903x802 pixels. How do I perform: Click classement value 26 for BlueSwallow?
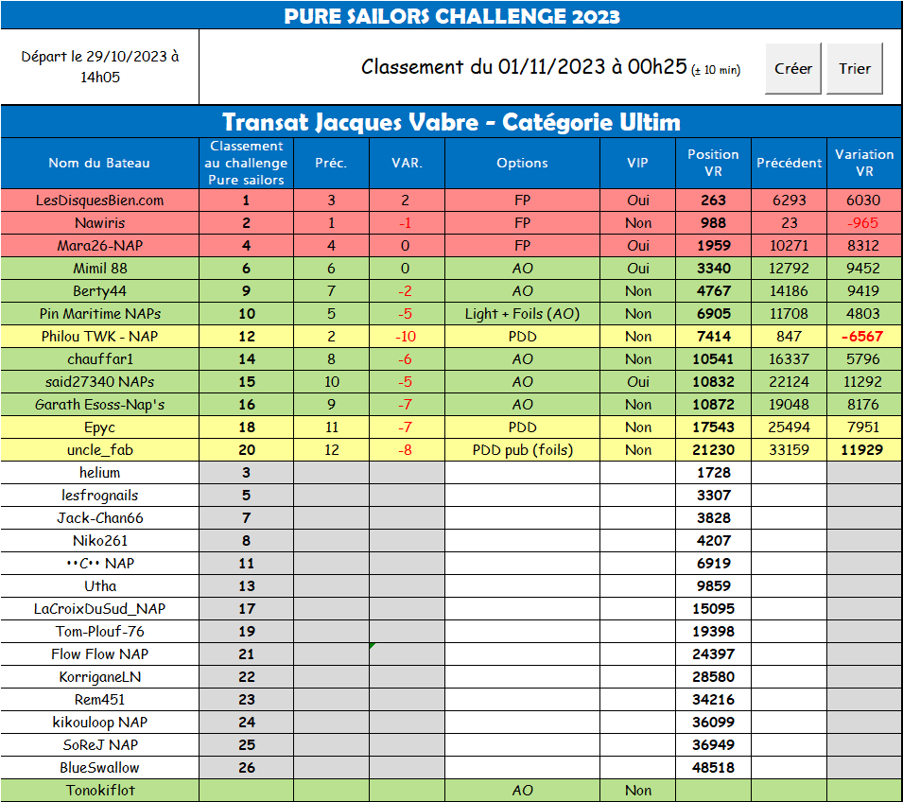pyautogui.click(x=247, y=768)
